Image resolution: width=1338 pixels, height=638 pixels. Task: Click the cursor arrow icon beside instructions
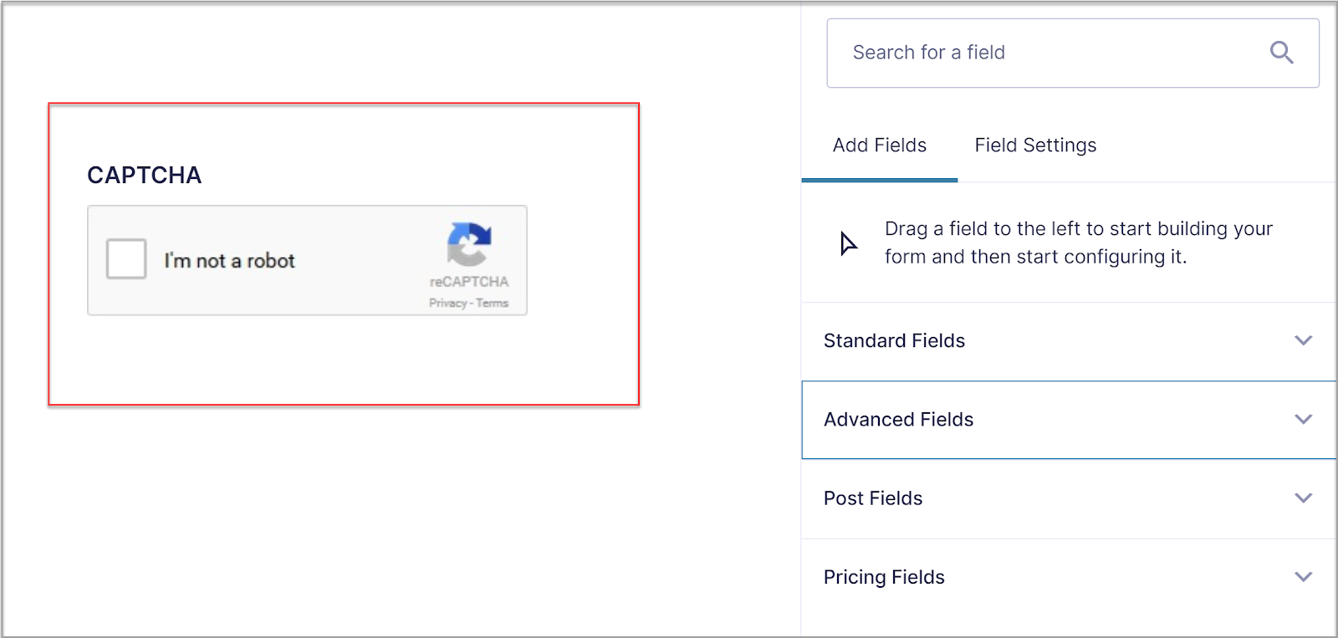tap(848, 243)
